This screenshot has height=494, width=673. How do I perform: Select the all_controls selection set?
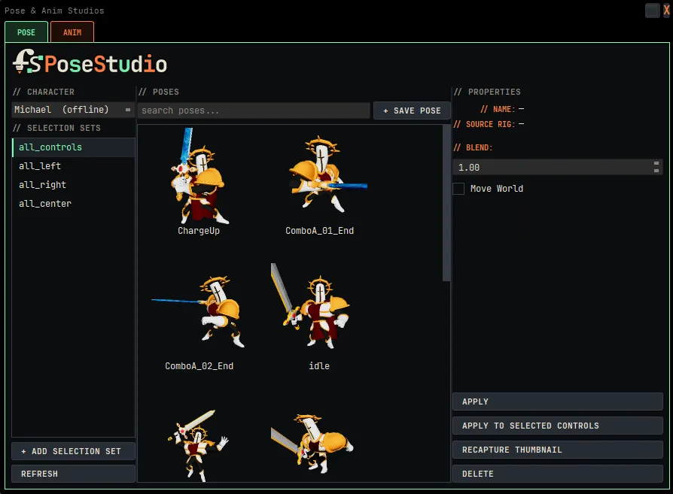(73, 147)
